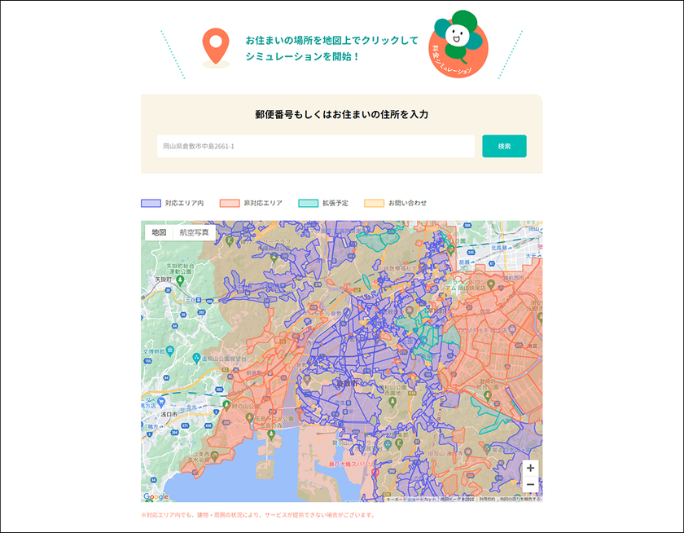The height and width of the screenshot is (533, 684).
Task: Click 瀬戸大橋スパリゾート pink marker
Action: (x=375, y=471)
